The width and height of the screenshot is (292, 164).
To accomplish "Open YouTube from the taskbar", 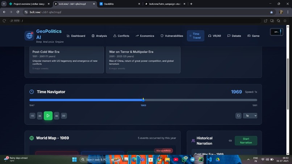I will [x=176, y=160].
